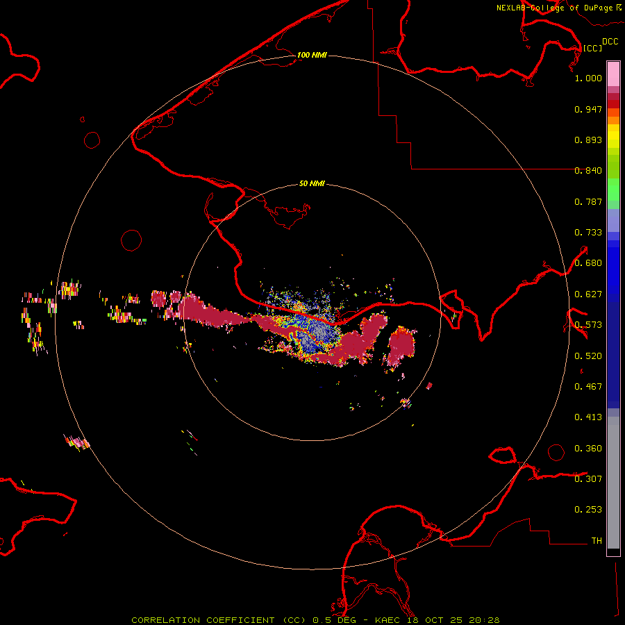Select the TH label at the scale bottom

[x=597, y=540]
